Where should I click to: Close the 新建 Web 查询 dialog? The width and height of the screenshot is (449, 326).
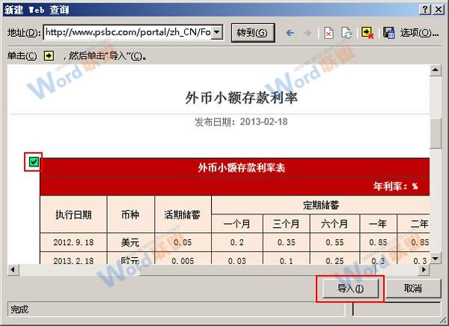click(439, 10)
